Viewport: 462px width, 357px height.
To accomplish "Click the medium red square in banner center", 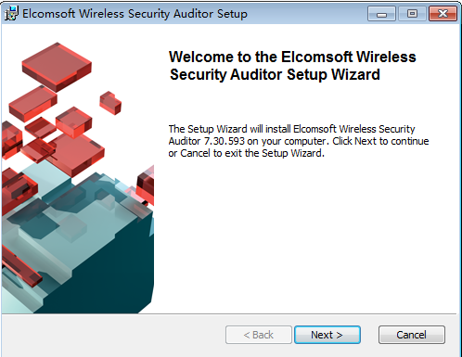I will click(x=76, y=153).
